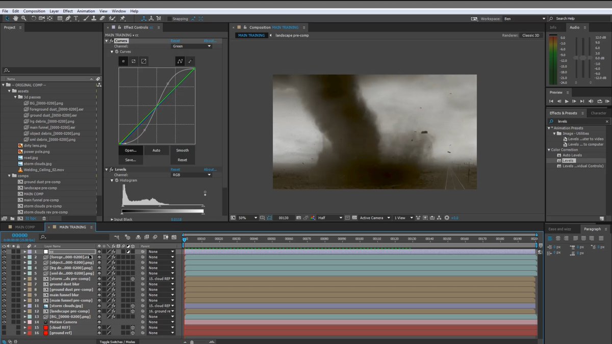Click the timeline layer search field
This screenshot has height=344, width=612.
pyautogui.click(x=74, y=237)
